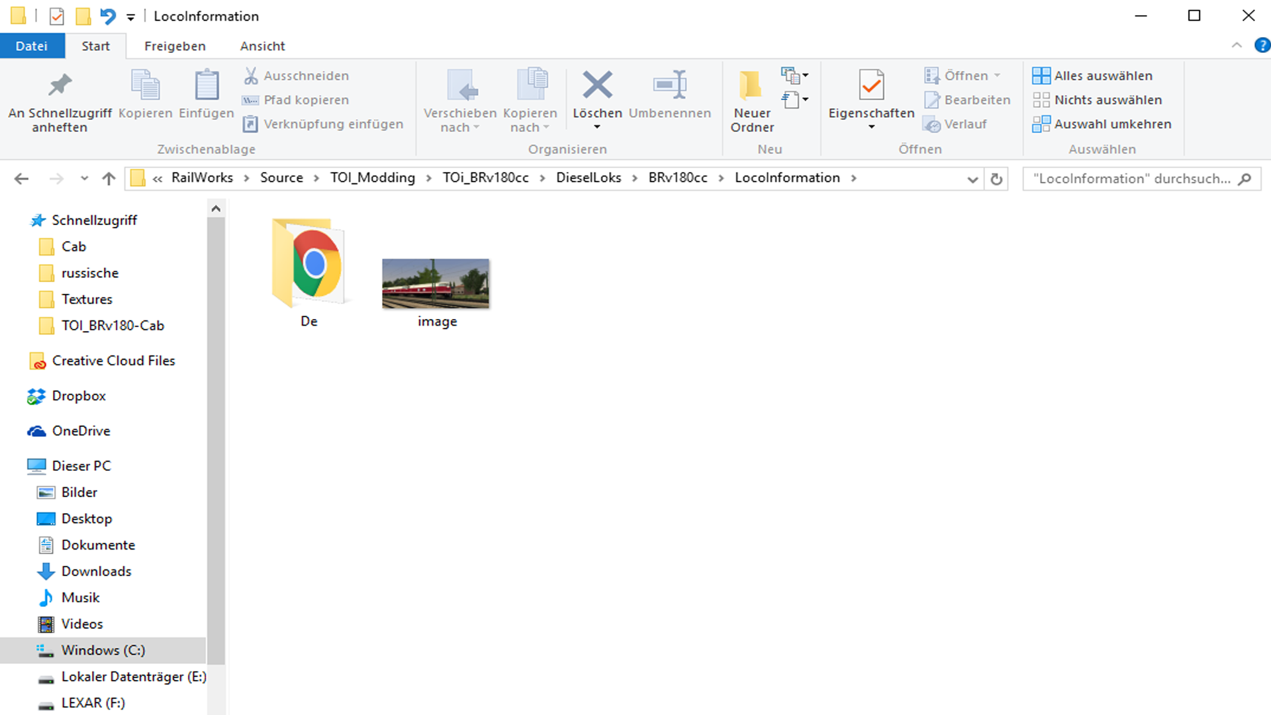Screen dimensions: 1271x715
Task: Collapse the ribbon with chevron arrow
Action: pyautogui.click(x=1236, y=46)
